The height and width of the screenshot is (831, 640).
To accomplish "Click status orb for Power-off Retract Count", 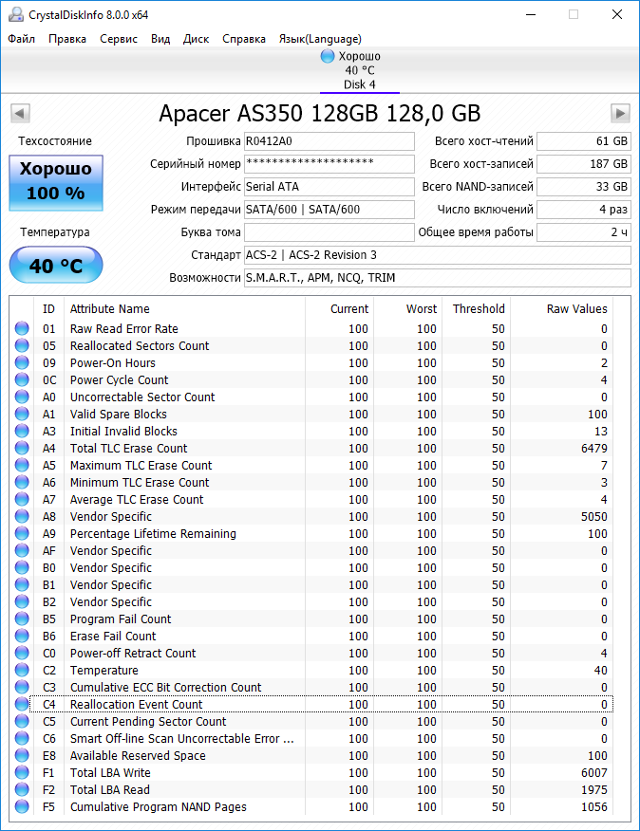I will point(22,653).
